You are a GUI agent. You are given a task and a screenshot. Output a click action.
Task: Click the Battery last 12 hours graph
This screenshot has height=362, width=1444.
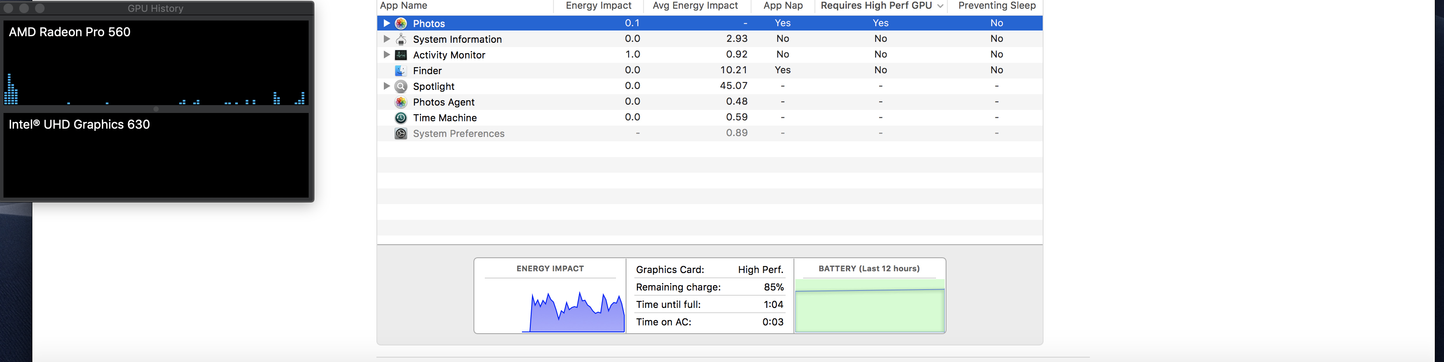[x=870, y=306]
